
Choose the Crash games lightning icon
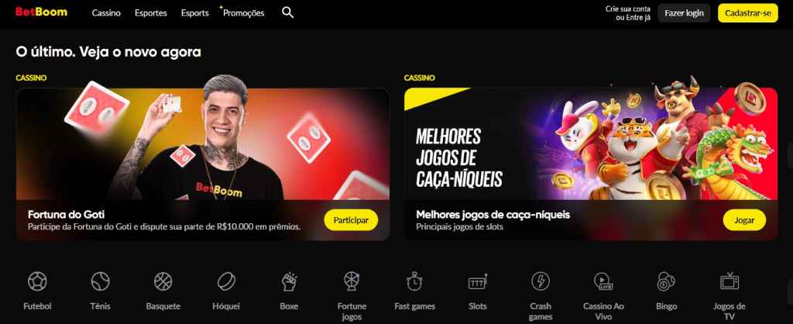[x=540, y=281]
